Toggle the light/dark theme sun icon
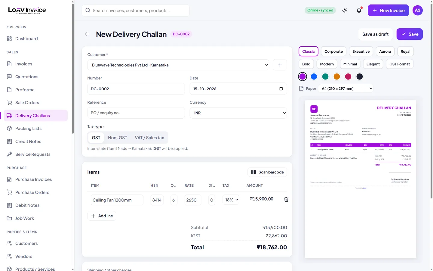Image resolution: width=433 pixels, height=271 pixels. [345, 11]
